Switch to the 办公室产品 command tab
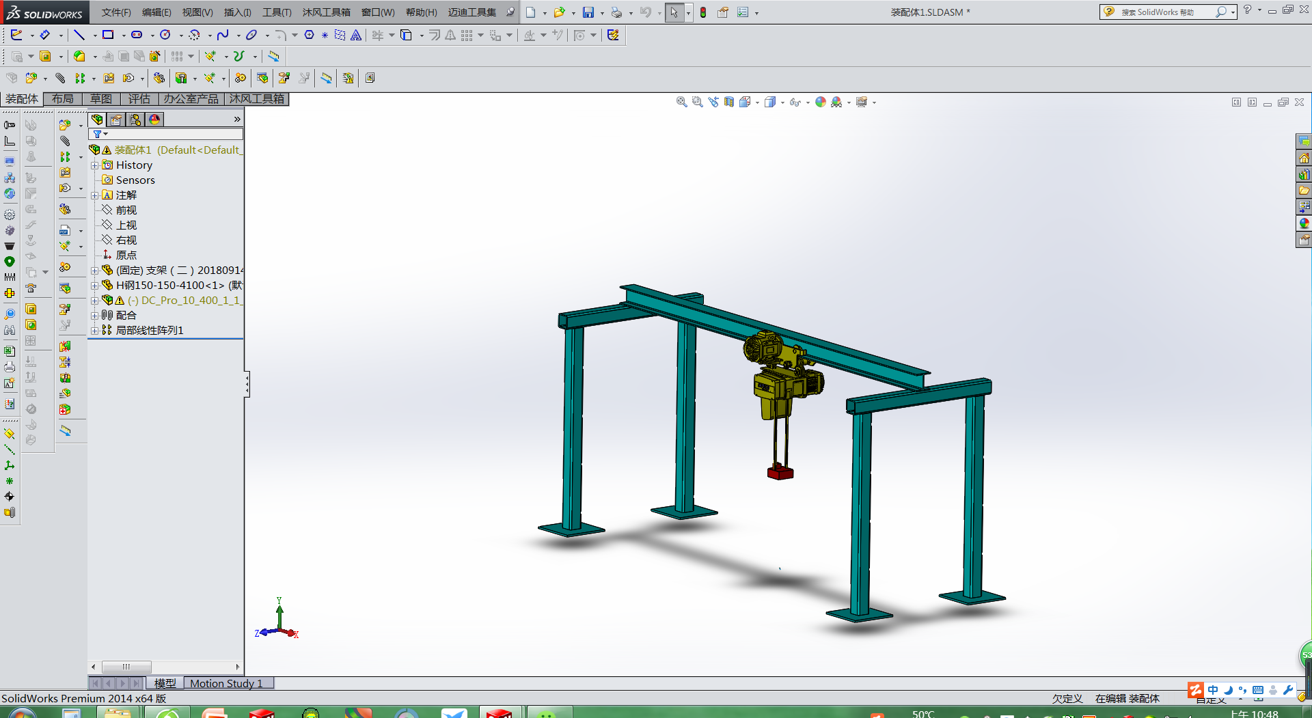 (191, 99)
